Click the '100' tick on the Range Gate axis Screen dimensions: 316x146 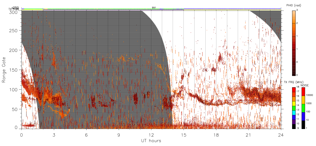click(14, 90)
